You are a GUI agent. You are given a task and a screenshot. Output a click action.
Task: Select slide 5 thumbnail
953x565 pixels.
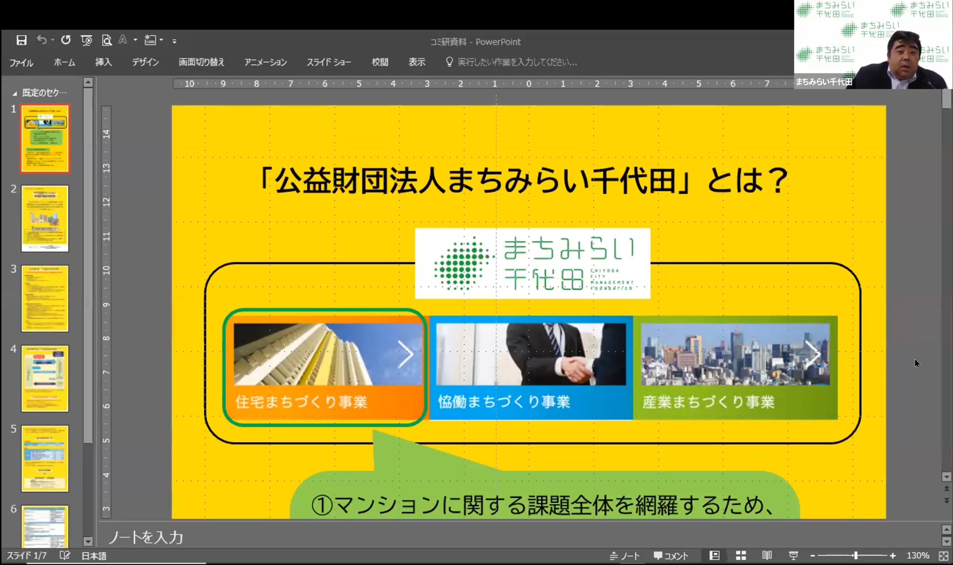click(45, 458)
